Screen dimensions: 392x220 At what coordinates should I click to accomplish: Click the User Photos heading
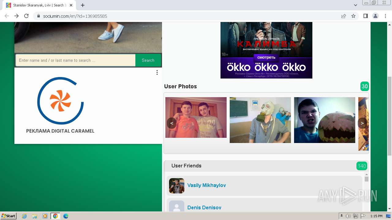point(180,86)
